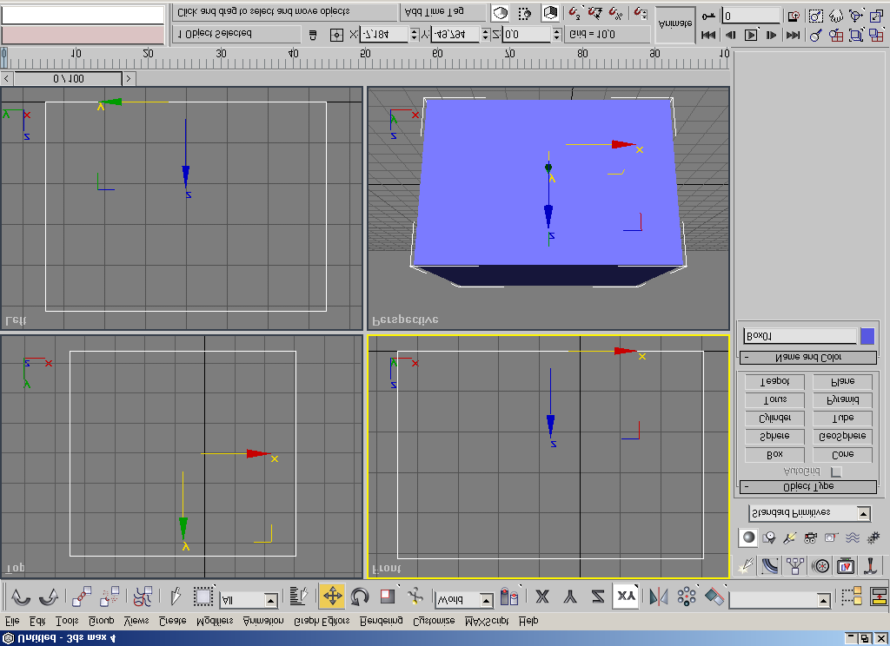Select Systems category gears icon
890x646 pixels.
click(873, 537)
